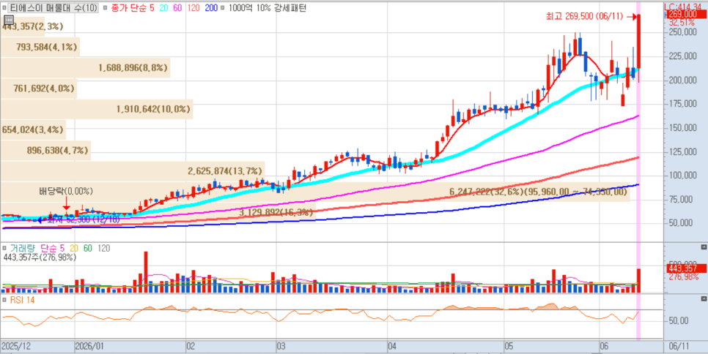Click the small square before 거래량 label

tap(4, 248)
